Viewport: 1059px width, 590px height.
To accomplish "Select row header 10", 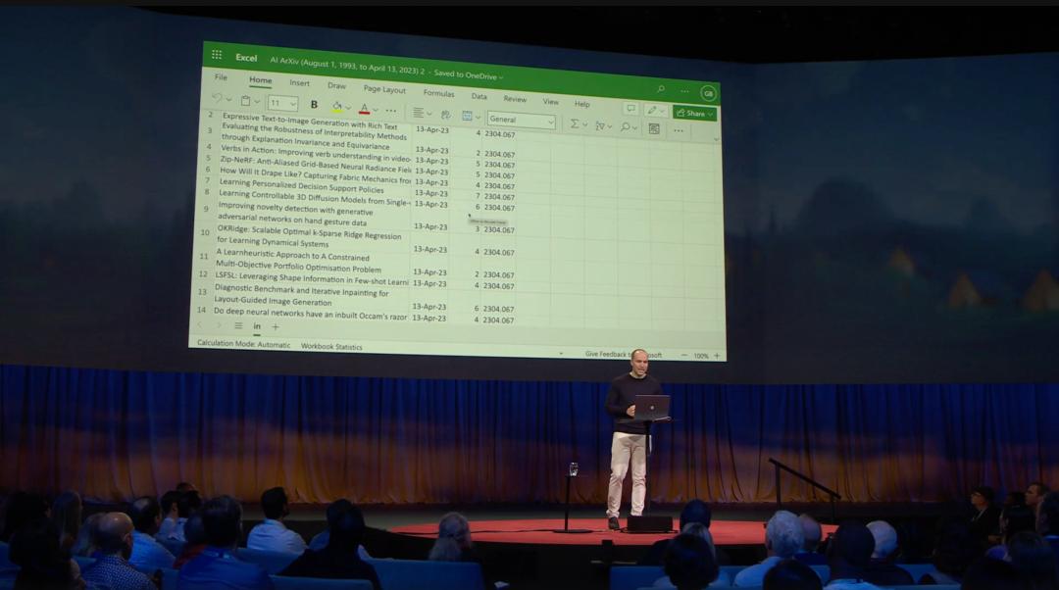I will point(205,231).
